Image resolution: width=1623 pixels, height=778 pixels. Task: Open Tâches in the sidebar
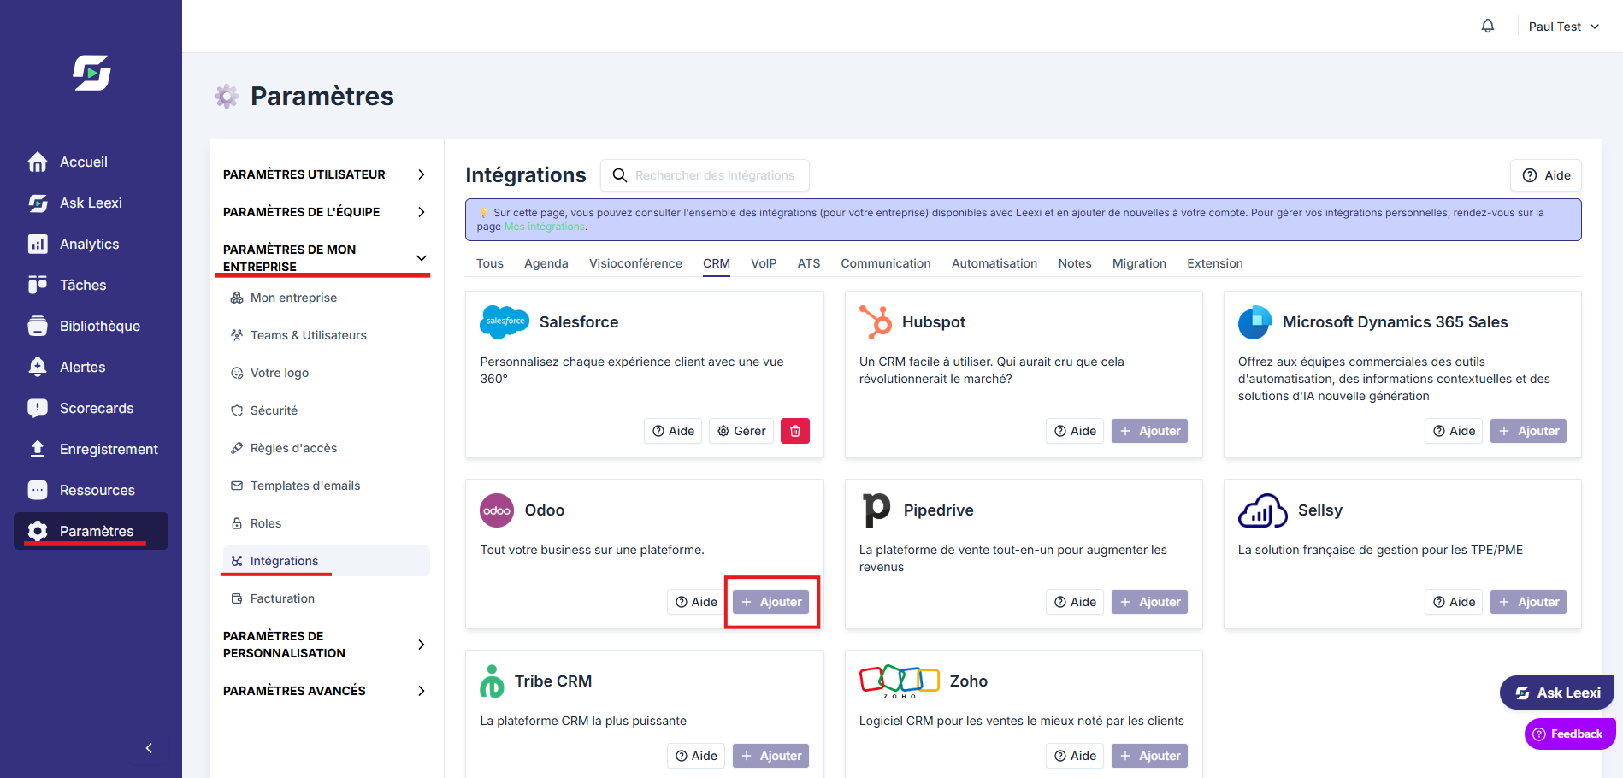(x=67, y=285)
